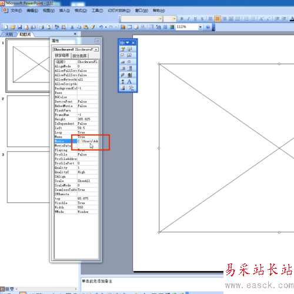The height and width of the screenshot is (294, 294).
Task: Open the ShockwaveFlash object dropdown in Properties
Action: pyautogui.click(x=96, y=49)
